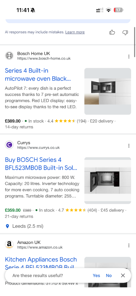Dismiss the 'Are these results useful?' prompt
The width and height of the screenshot is (136, 296).
tap(123, 275)
